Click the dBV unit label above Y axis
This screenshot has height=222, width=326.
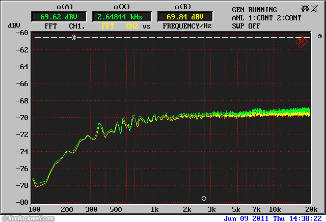click(x=14, y=25)
